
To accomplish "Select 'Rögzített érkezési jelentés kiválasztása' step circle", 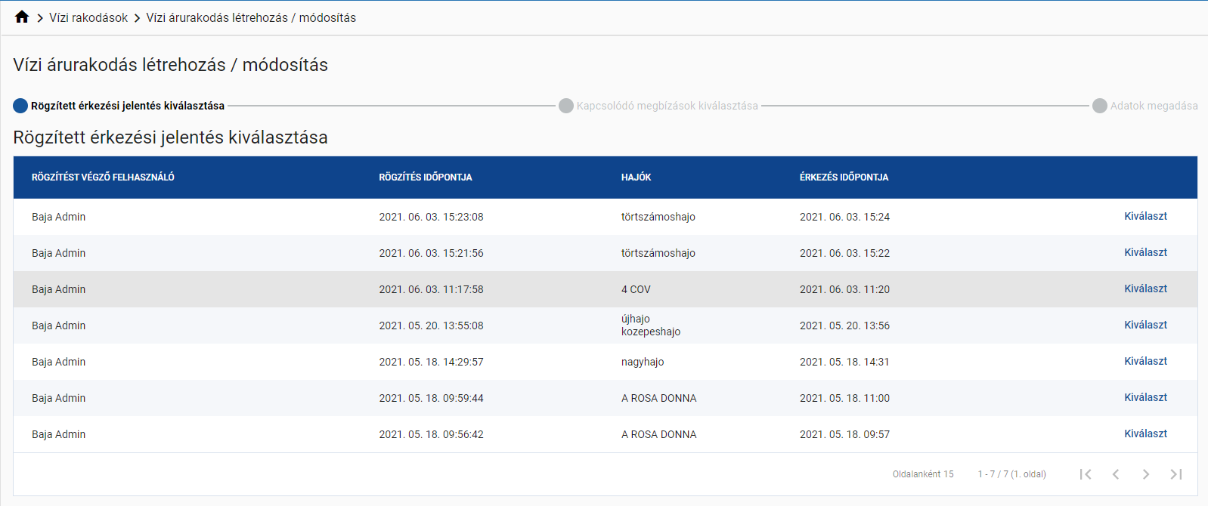I will pos(20,106).
